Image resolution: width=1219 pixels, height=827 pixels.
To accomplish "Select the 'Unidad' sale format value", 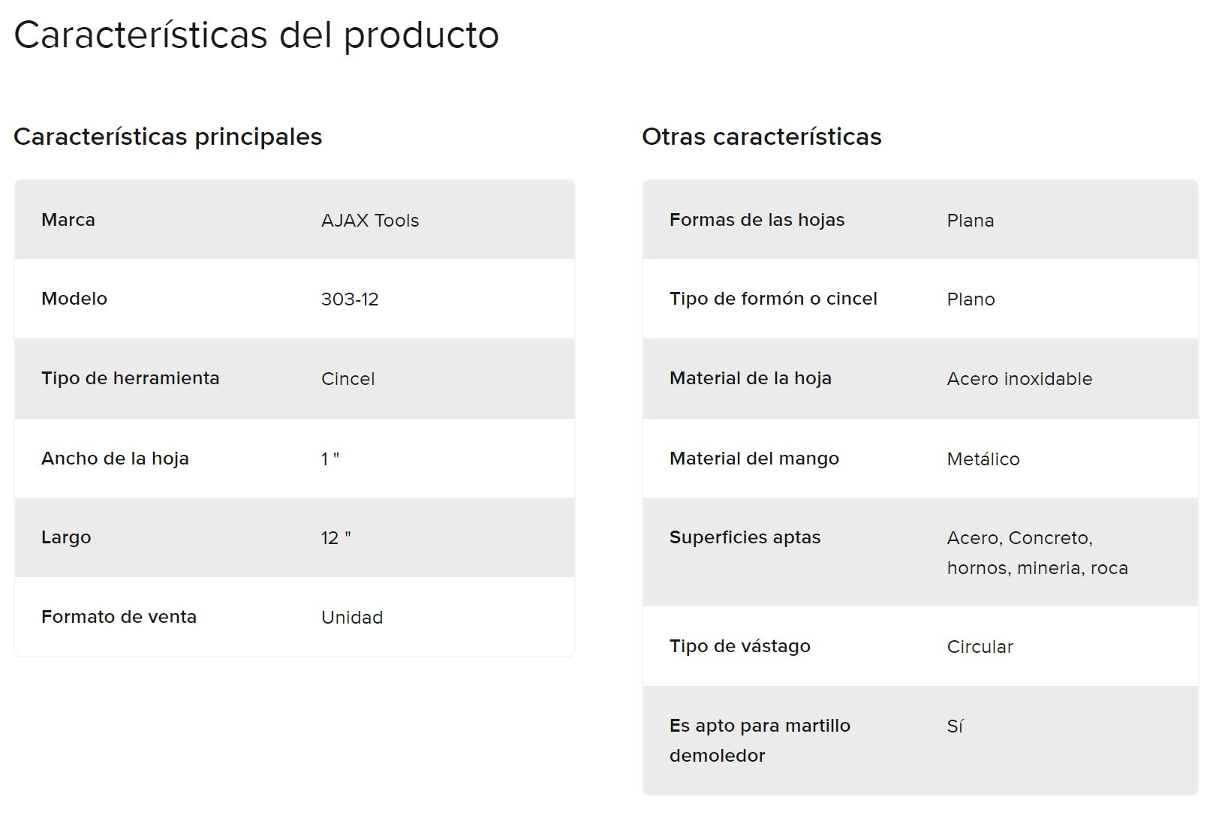I will coord(352,618).
